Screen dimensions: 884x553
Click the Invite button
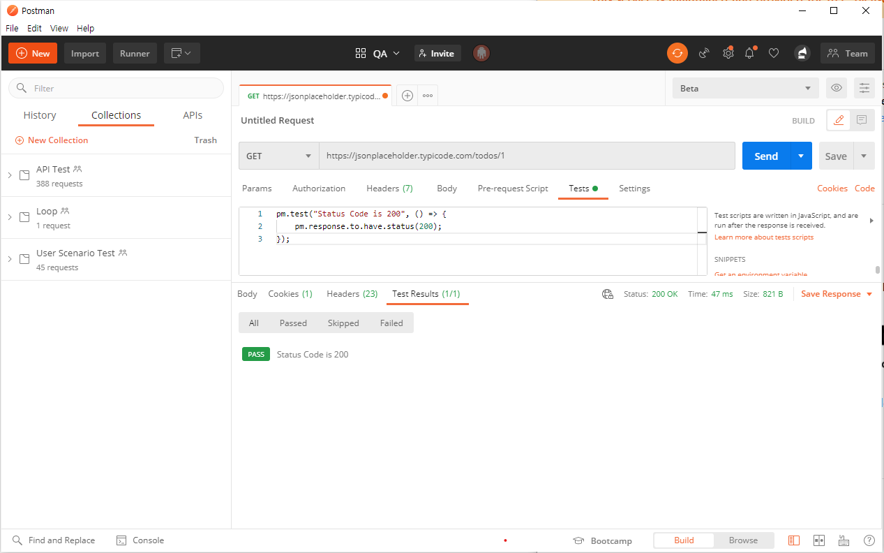437,53
